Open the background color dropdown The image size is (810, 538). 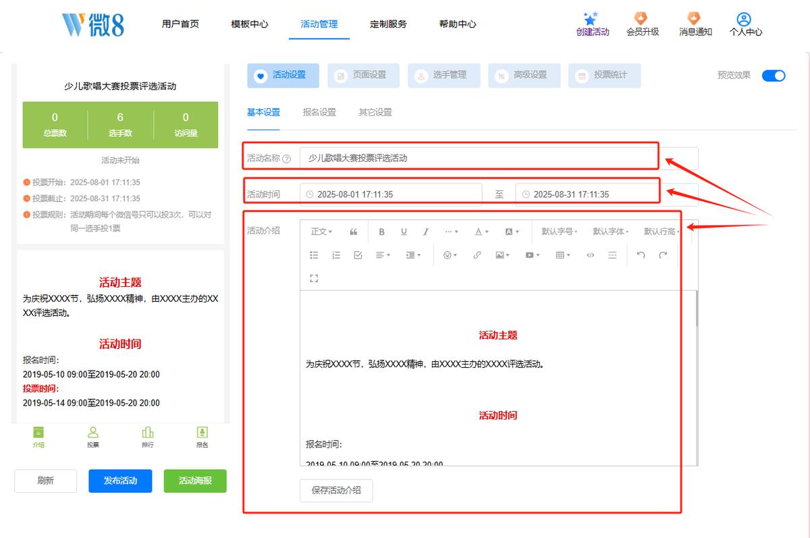pyautogui.click(x=512, y=232)
